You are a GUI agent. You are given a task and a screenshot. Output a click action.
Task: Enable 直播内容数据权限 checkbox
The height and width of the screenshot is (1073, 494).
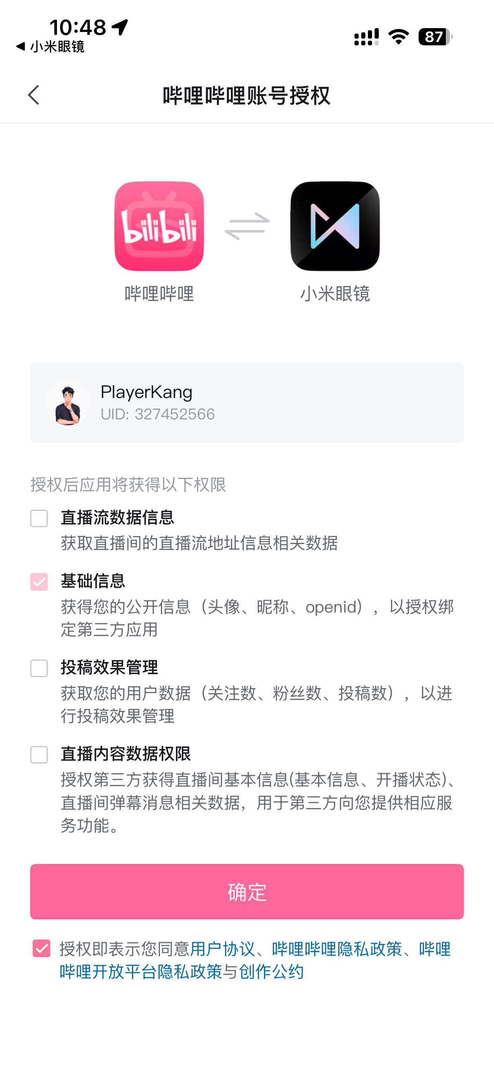pyautogui.click(x=39, y=754)
